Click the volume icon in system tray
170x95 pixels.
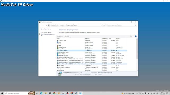point(154,93)
